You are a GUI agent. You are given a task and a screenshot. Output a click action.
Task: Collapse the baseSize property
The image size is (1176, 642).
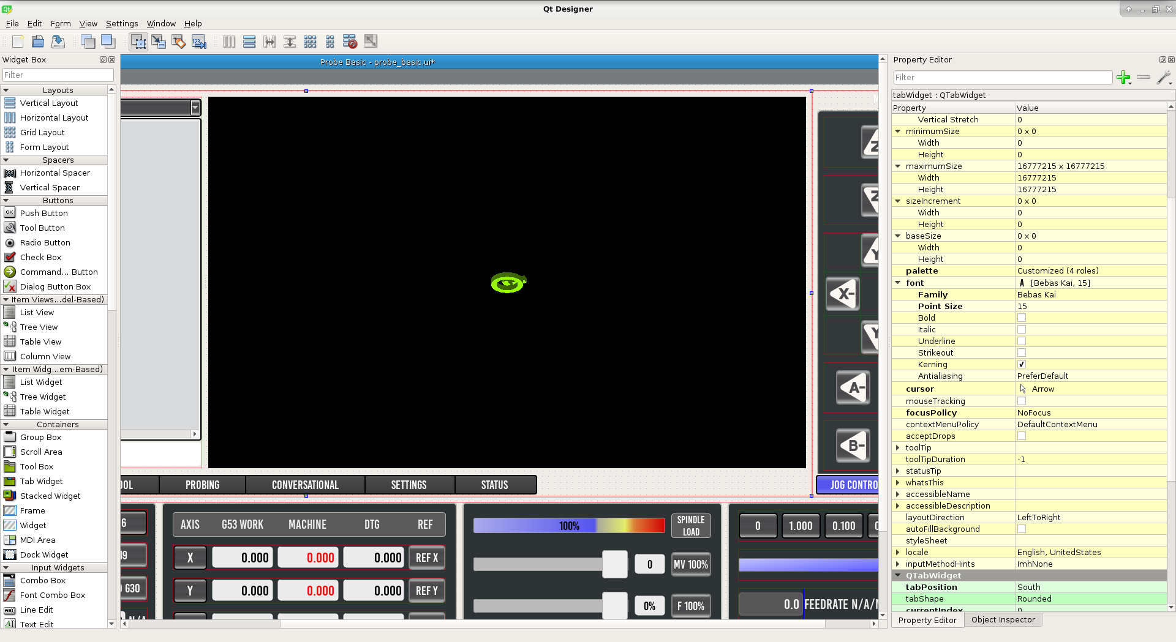[x=898, y=236]
